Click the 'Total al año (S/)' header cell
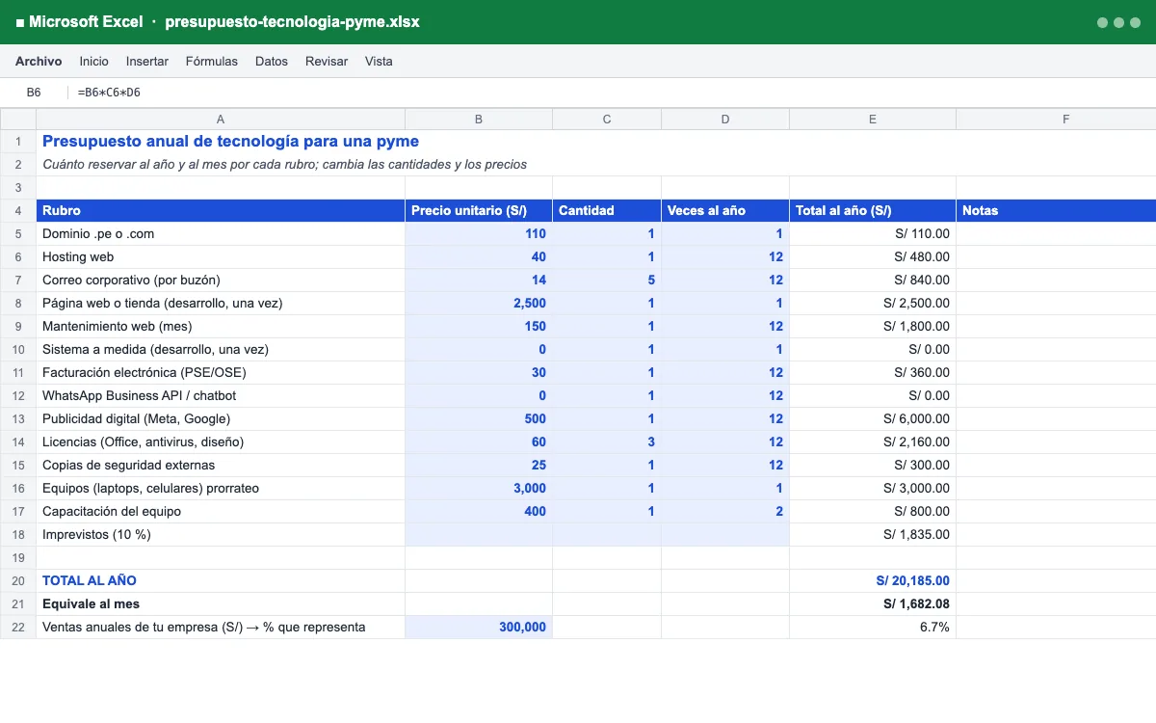This screenshot has width=1156, height=723. tap(873, 210)
